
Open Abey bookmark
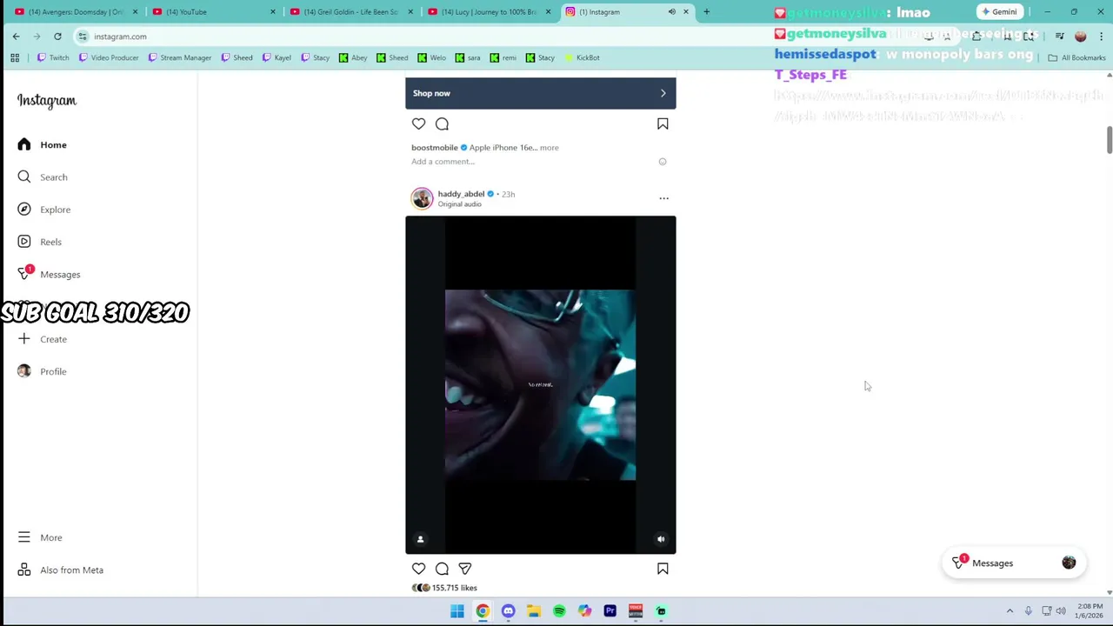pyautogui.click(x=353, y=58)
